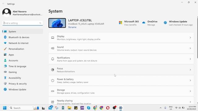The image size is (198, 111).
Task: Open Sticky Notes from the taskbar
Action: [76, 108]
